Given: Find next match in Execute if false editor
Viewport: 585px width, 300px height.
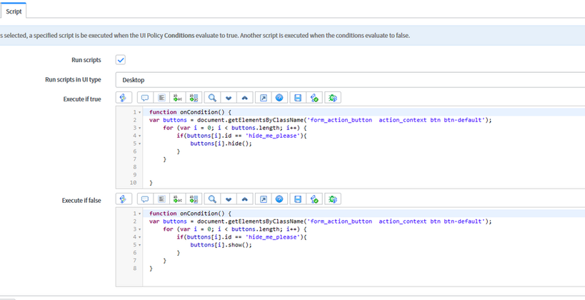Looking at the screenshot, I should point(229,199).
